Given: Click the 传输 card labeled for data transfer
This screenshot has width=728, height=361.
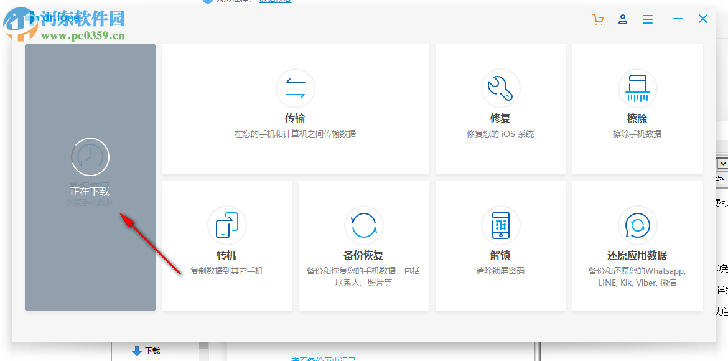Looking at the screenshot, I should 295,108.
